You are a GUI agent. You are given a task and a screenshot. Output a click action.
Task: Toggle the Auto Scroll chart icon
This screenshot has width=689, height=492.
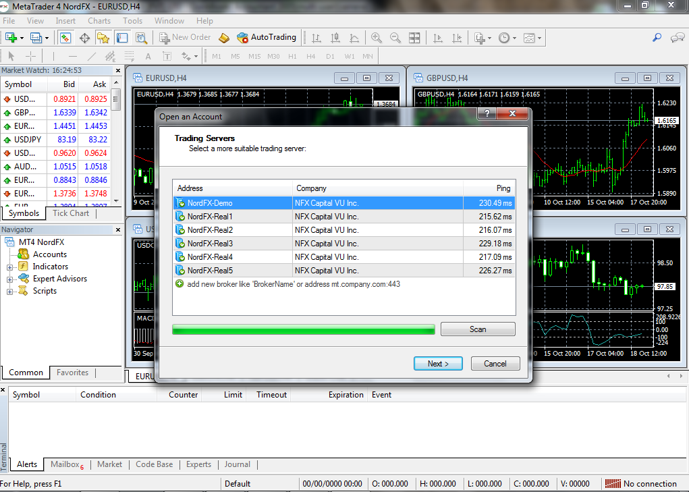(x=438, y=38)
